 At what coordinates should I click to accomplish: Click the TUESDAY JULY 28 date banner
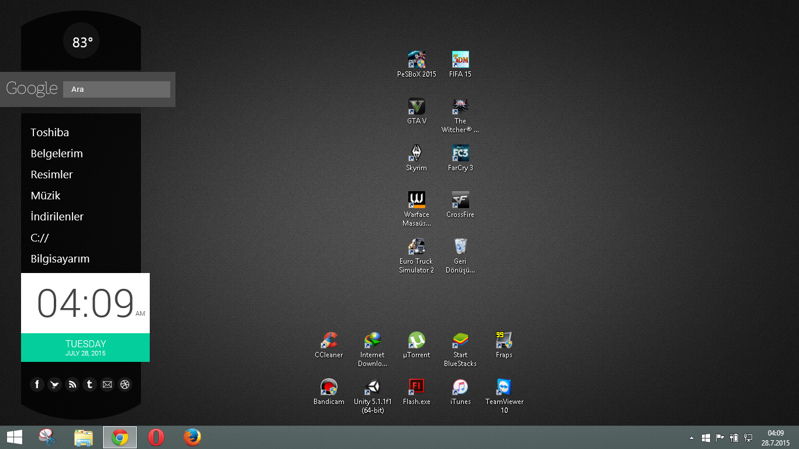(85, 347)
